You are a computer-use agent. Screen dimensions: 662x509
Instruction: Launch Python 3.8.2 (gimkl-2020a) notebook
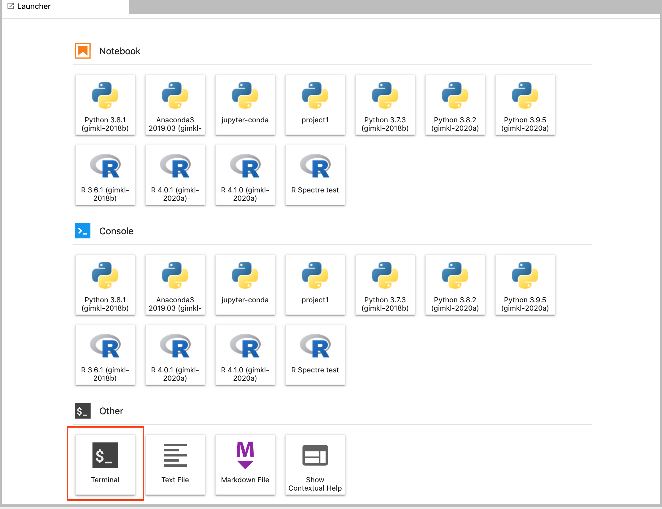[455, 105]
